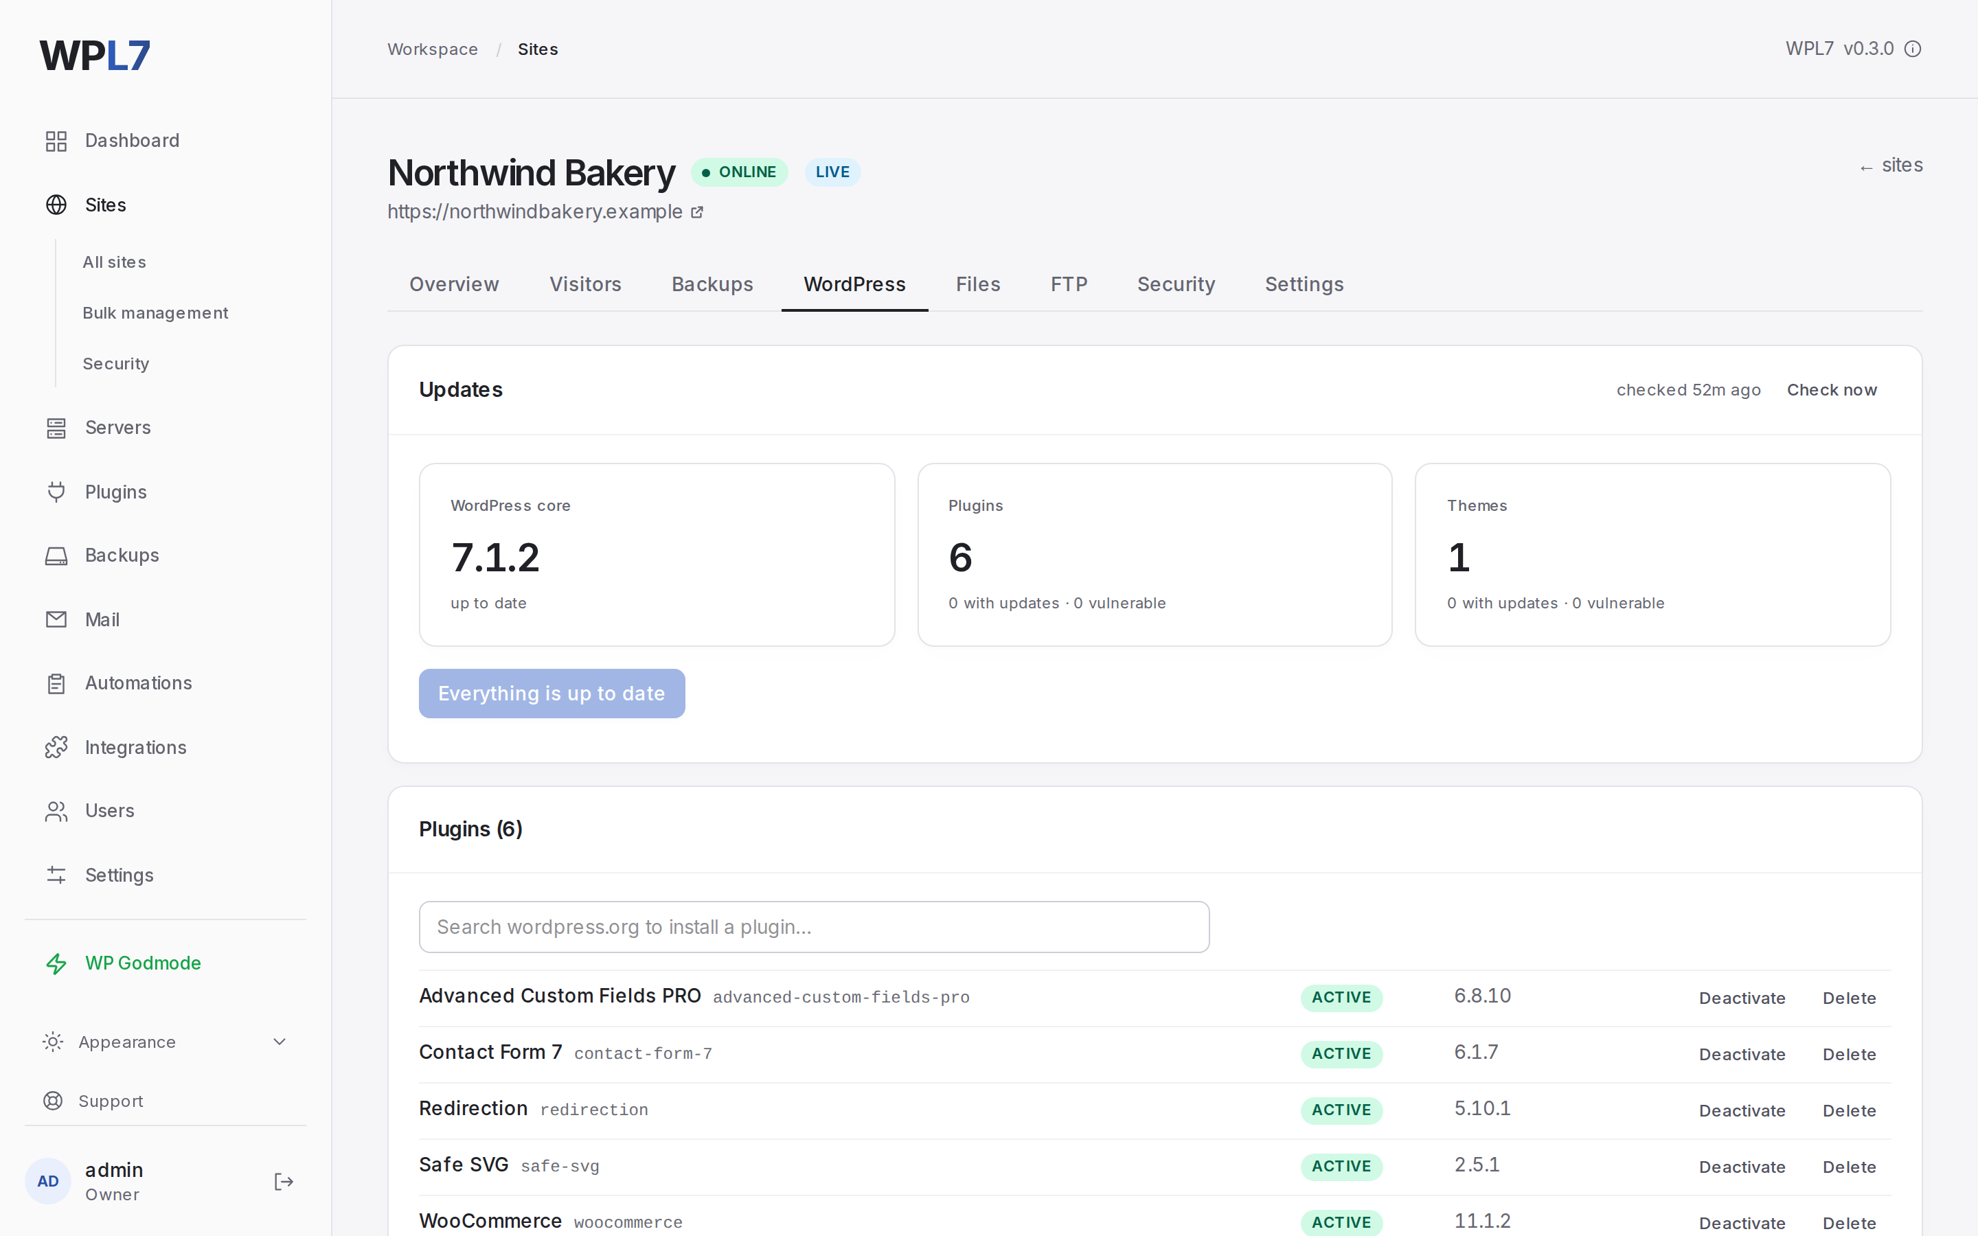Open the Files tab
Viewport: 1978px width, 1236px height.
977,284
